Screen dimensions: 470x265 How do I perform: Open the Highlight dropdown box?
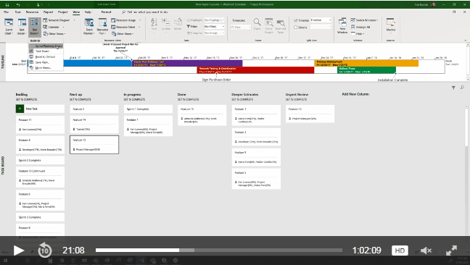click(x=214, y=20)
